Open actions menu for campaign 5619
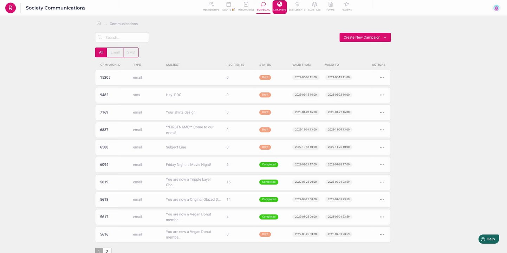 (382, 182)
